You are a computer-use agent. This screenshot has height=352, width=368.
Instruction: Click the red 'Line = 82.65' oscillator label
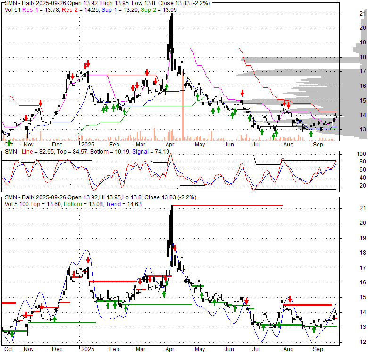pos(38,152)
